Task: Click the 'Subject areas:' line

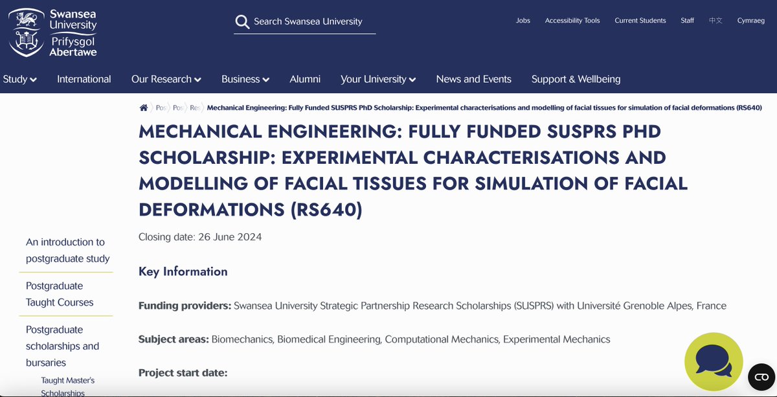Action: 374,339
